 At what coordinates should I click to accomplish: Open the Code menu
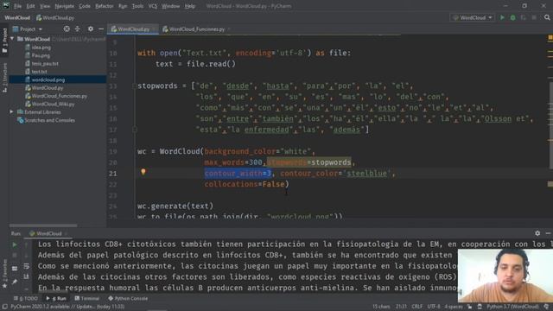coord(85,6)
